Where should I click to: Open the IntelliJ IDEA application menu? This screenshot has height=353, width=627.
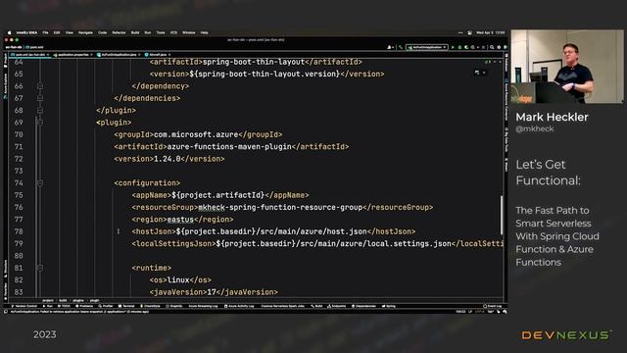click(26, 32)
